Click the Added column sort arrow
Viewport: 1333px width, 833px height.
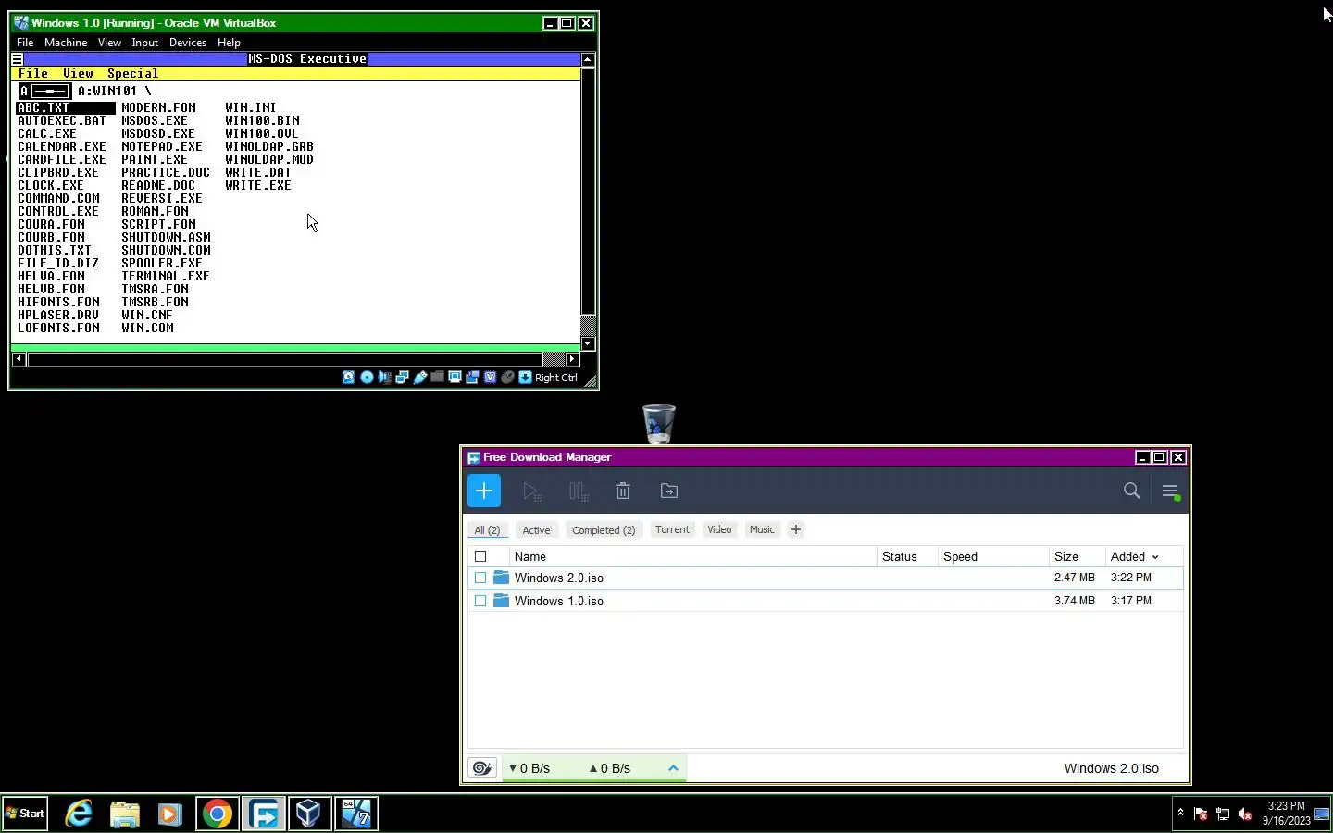click(1155, 557)
